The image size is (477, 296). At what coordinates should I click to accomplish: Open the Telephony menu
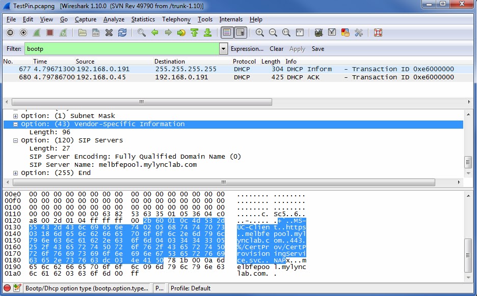tap(176, 19)
